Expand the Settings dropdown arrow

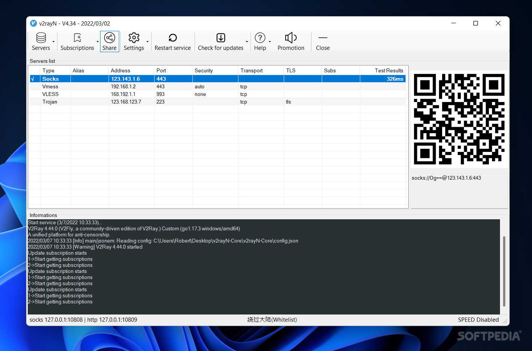tap(148, 41)
